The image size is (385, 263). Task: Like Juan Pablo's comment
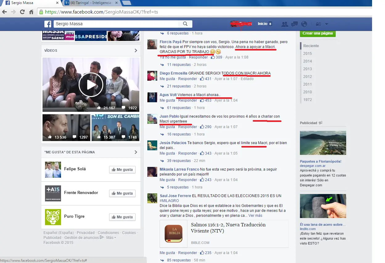click(x=167, y=127)
